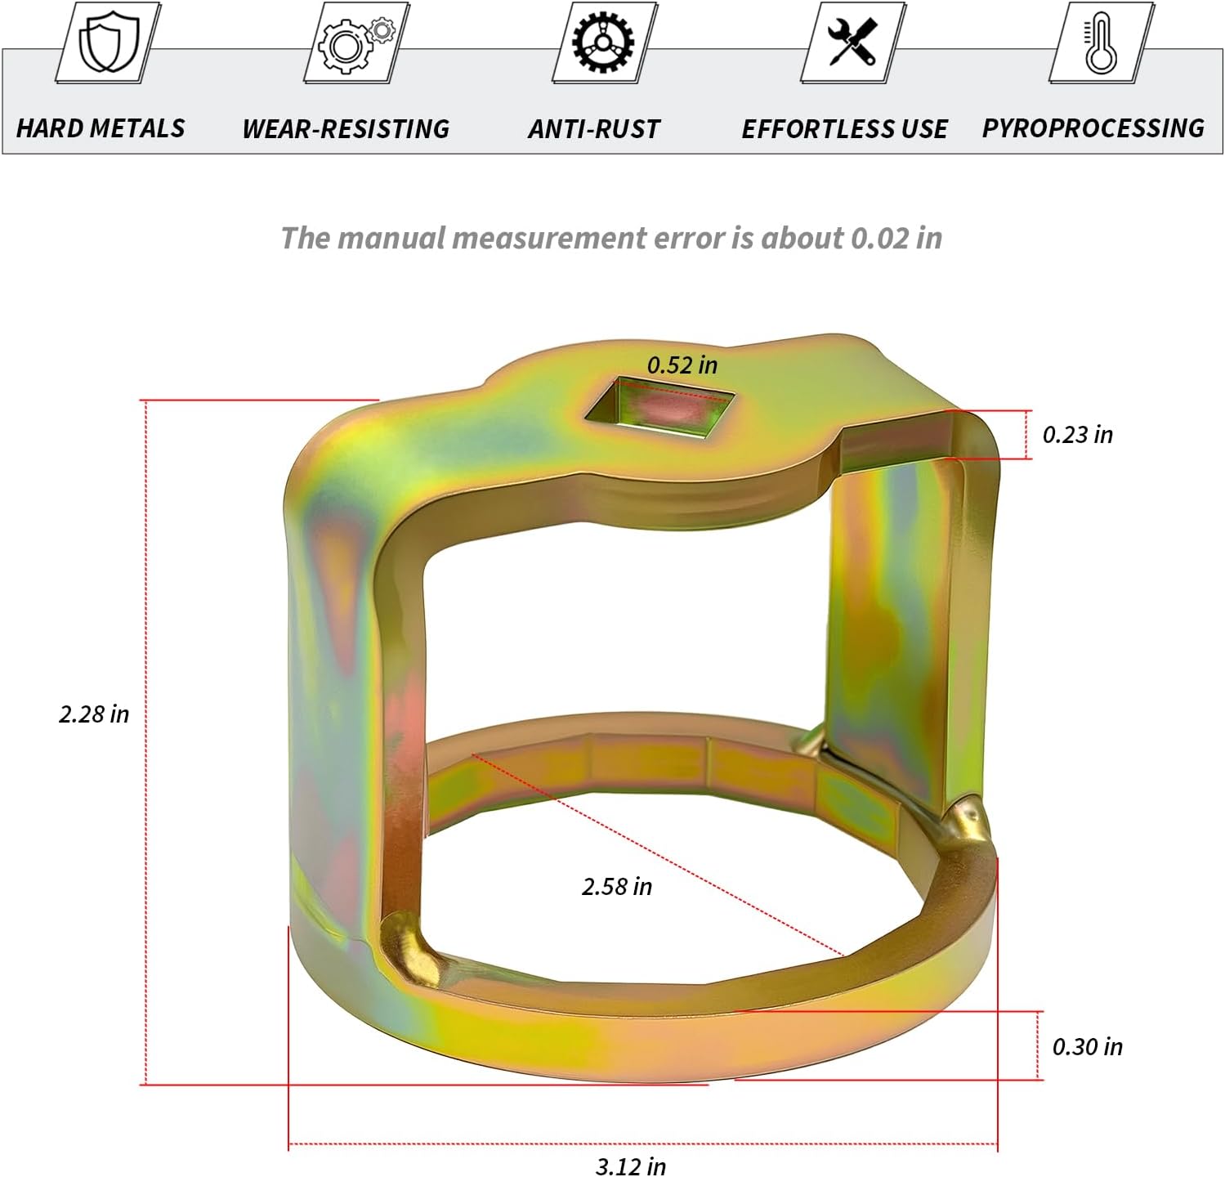
Task: Click the PYROPROCESSING label
Action: coord(1093,128)
